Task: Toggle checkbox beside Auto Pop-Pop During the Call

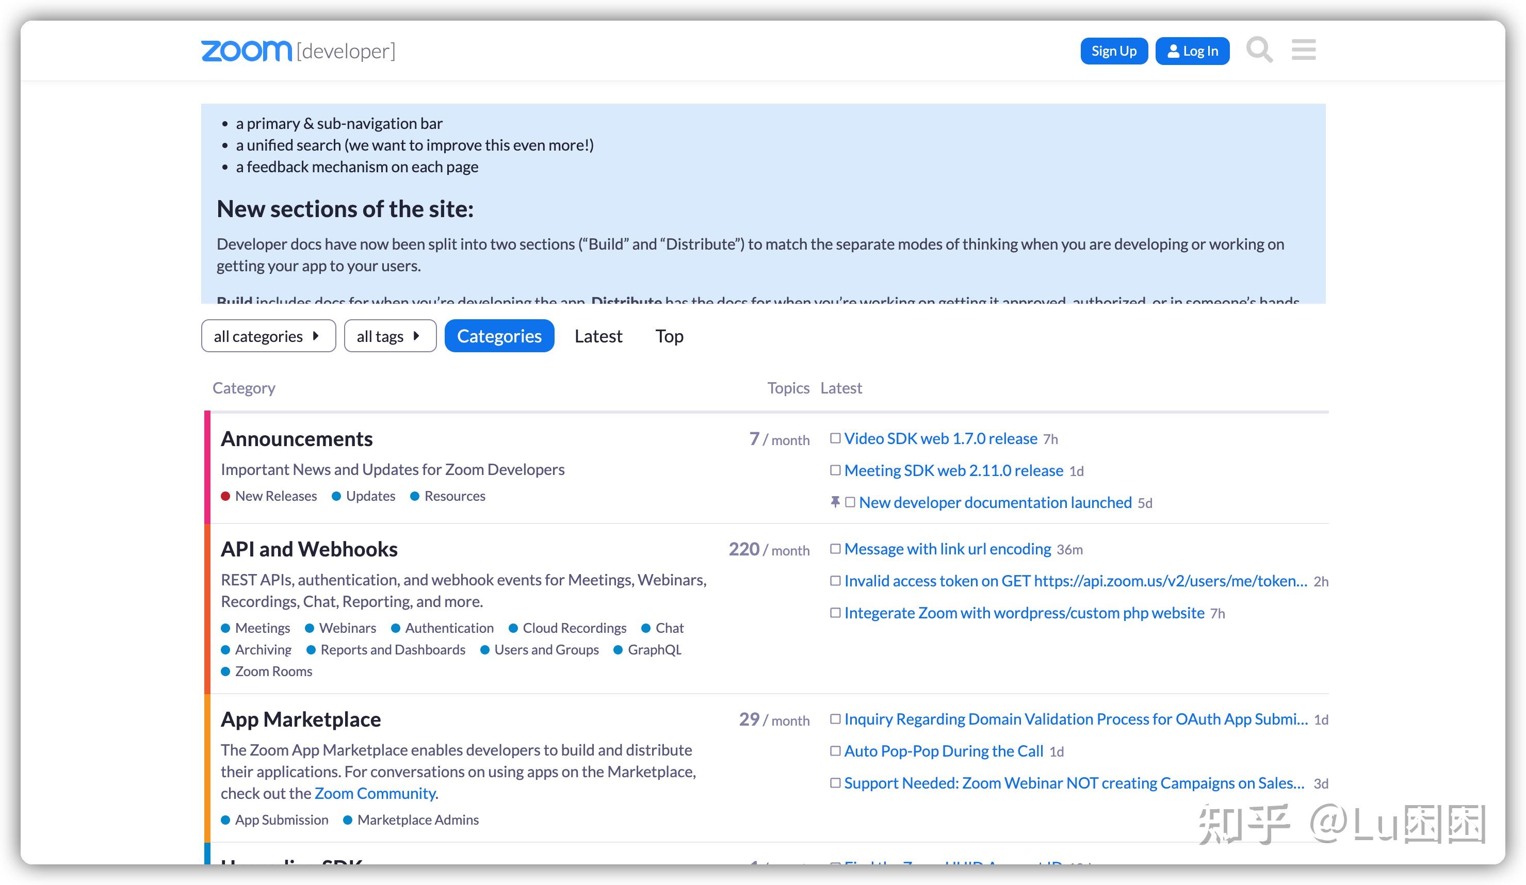Action: click(835, 751)
